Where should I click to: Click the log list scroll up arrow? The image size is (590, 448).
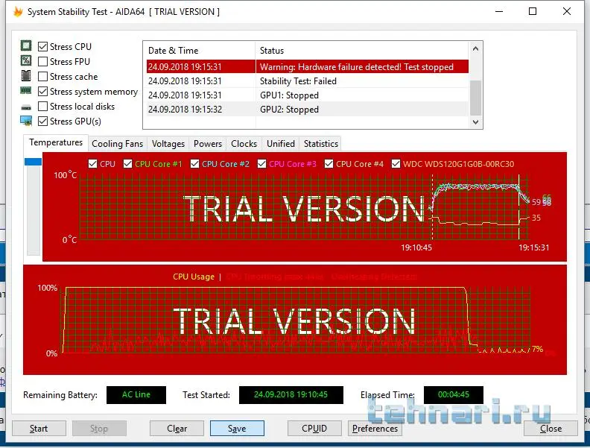[475, 49]
